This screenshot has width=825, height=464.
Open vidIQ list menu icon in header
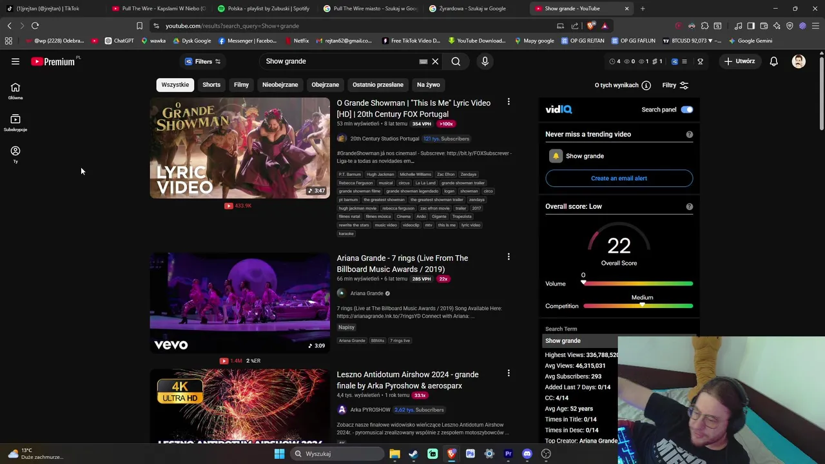684,62
